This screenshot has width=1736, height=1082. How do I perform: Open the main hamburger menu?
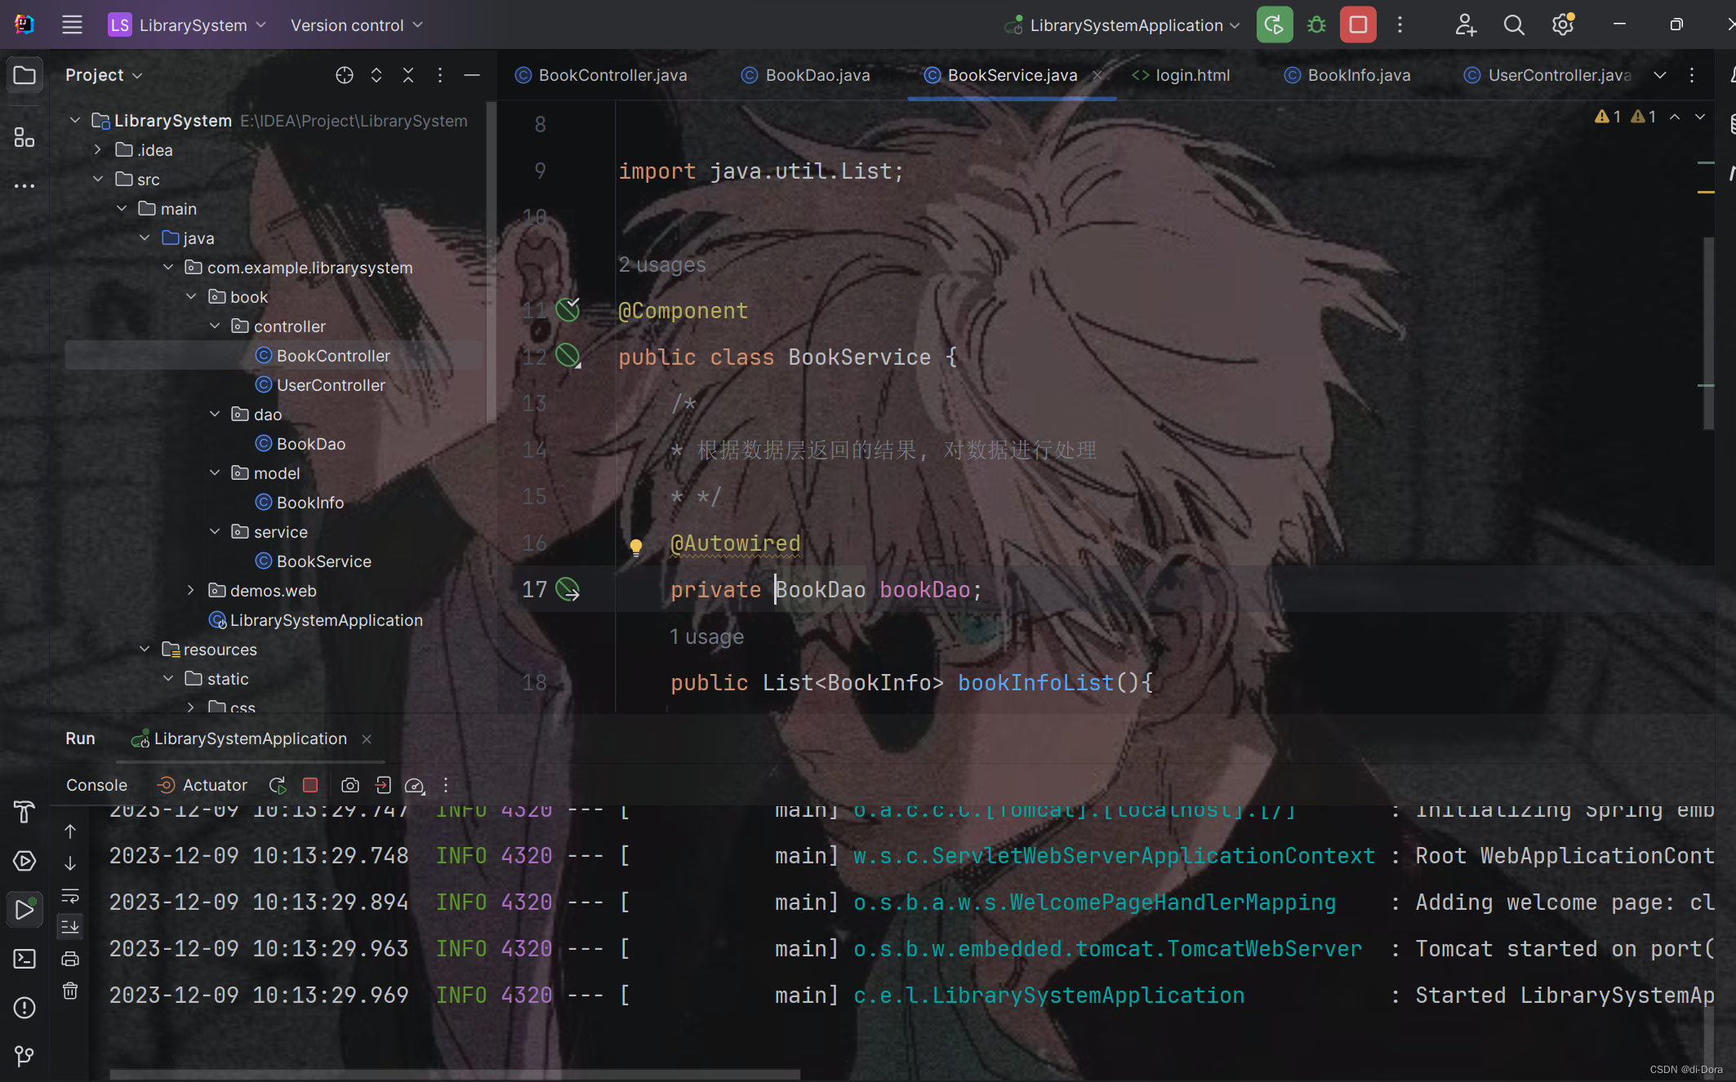(72, 24)
